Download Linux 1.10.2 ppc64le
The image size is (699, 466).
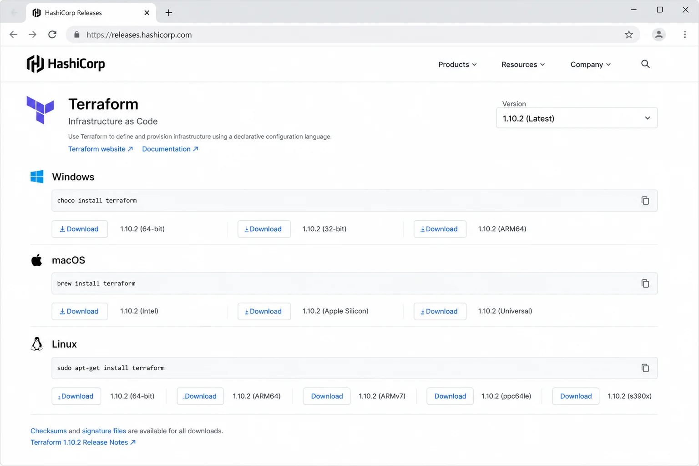(450, 396)
